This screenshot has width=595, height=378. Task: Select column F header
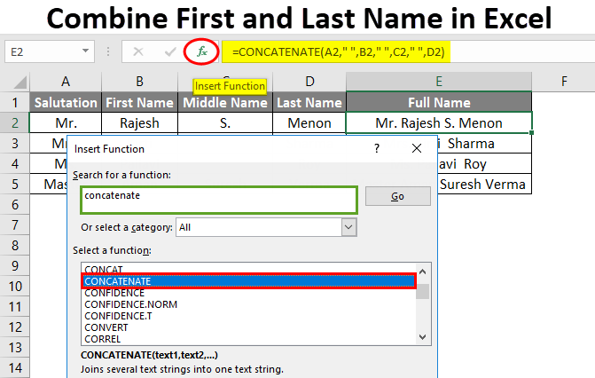pos(564,82)
